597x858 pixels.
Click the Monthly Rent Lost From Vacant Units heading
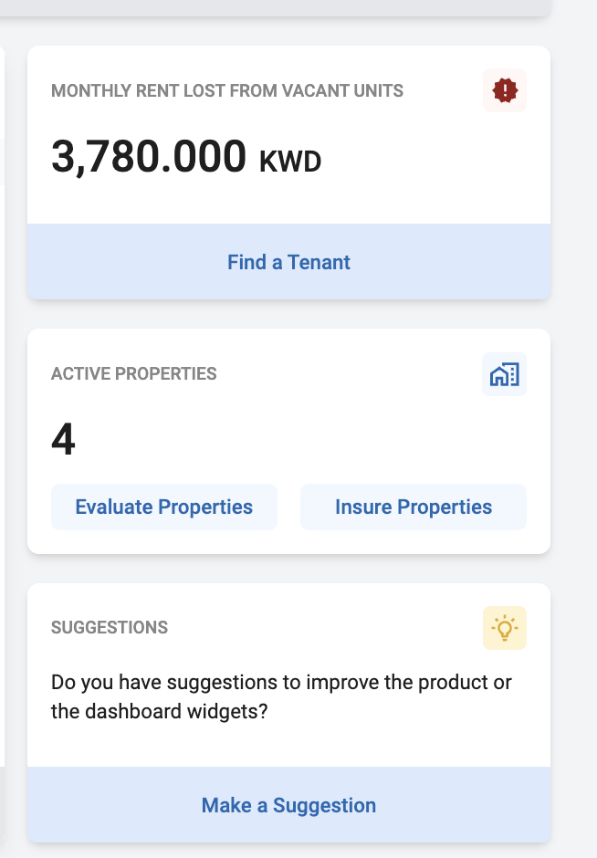pos(227,91)
